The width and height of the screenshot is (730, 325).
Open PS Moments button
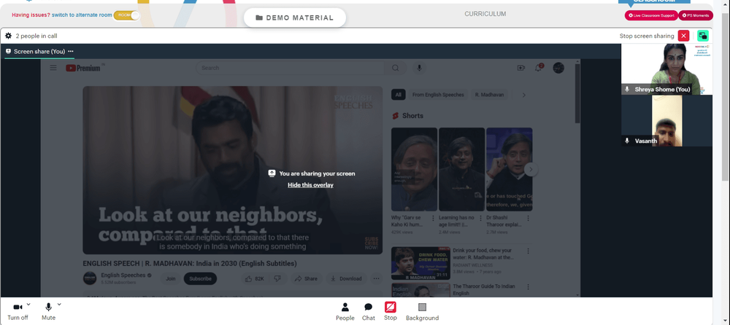click(696, 15)
